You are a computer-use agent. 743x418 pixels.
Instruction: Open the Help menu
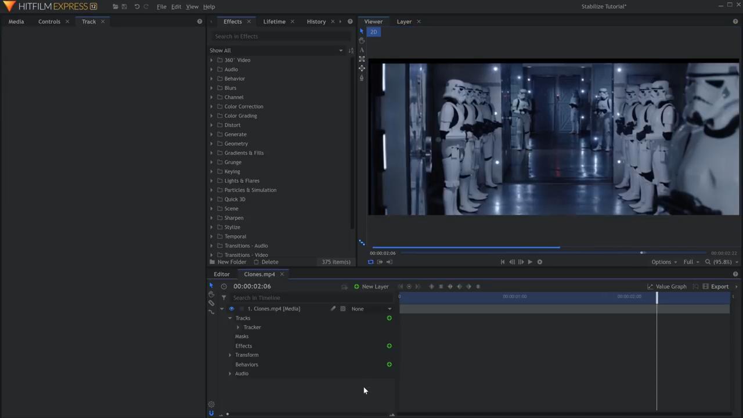coord(209,6)
